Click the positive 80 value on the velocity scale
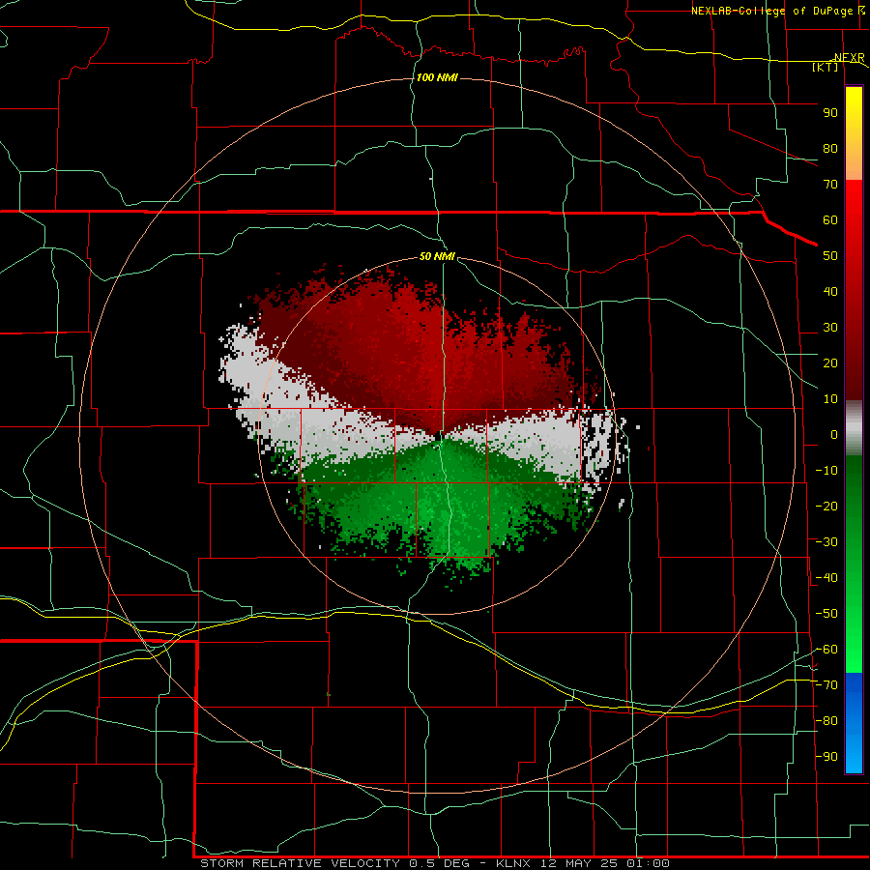This screenshot has width=870, height=870. pos(830,148)
